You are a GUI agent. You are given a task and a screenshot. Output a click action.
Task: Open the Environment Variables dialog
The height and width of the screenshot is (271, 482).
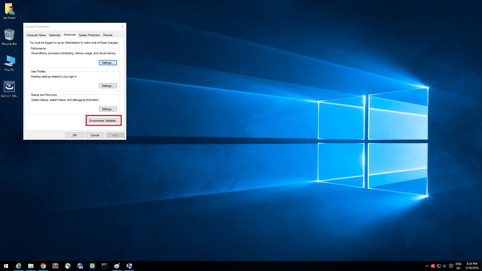pyautogui.click(x=103, y=120)
